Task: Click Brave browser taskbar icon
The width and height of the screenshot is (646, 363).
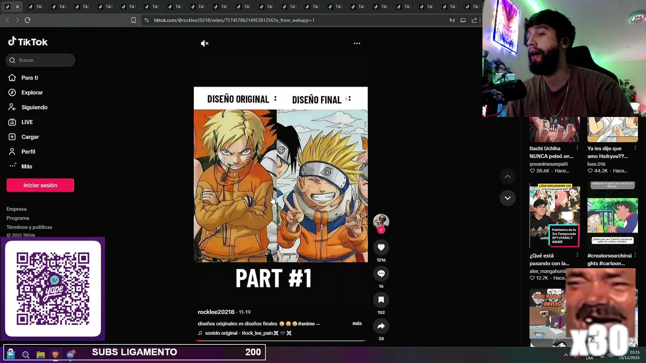Action: tap(56, 354)
